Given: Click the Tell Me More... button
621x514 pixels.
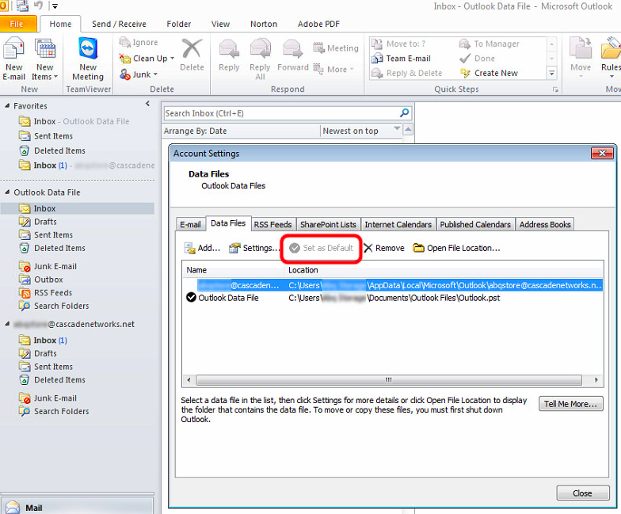Looking at the screenshot, I should tap(570, 404).
